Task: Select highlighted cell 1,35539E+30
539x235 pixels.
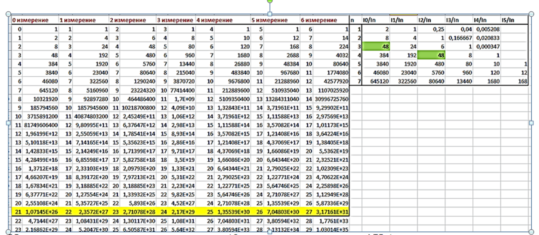Action: (x=233, y=213)
